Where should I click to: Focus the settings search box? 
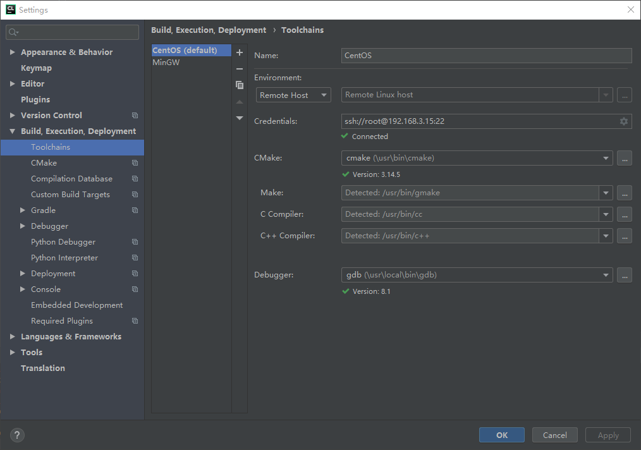(x=72, y=32)
